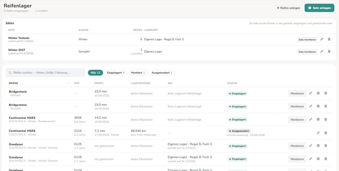Edit the retired Continental HSR3 DOT 3224 tire

(x=318, y=133)
